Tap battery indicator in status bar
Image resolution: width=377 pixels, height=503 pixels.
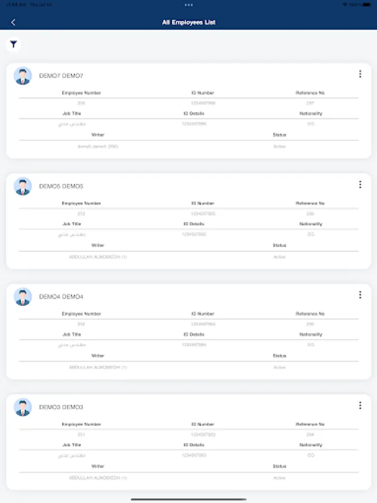point(367,4)
